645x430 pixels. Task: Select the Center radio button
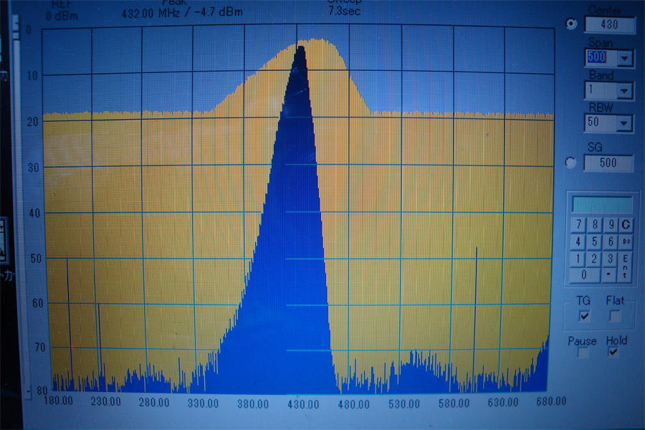(x=571, y=24)
